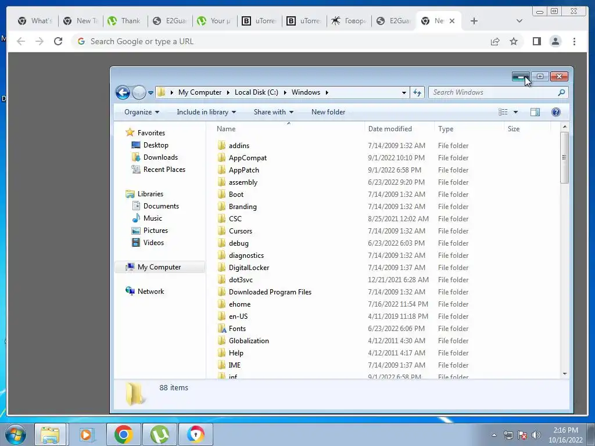The width and height of the screenshot is (595, 446).
Task: Click Local Disk (C:) in breadcrumb
Action: 256,92
